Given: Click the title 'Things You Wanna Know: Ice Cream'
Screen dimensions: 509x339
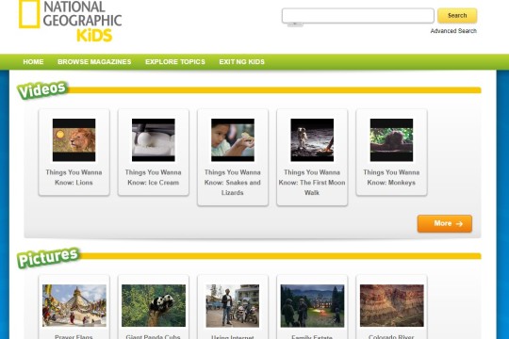Looking at the screenshot, I should pos(154,177).
